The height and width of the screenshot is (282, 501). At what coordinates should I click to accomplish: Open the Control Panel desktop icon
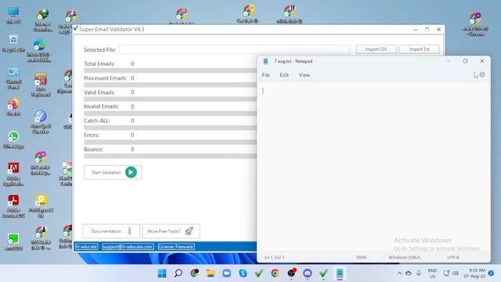click(13, 78)
